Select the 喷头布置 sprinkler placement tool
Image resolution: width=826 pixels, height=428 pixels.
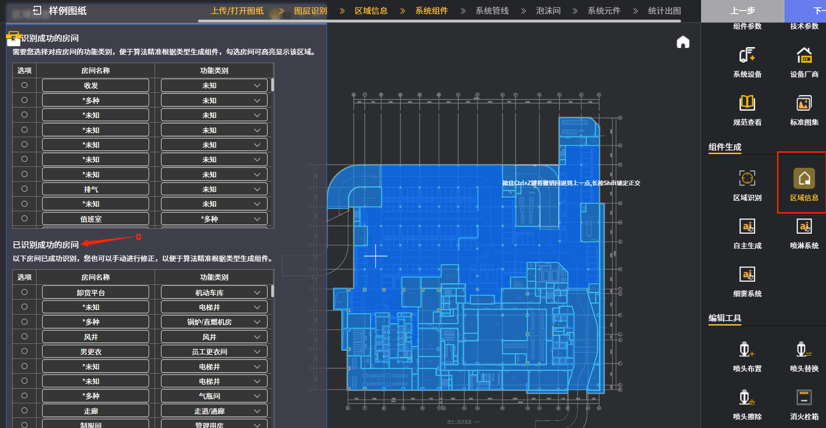747,350
